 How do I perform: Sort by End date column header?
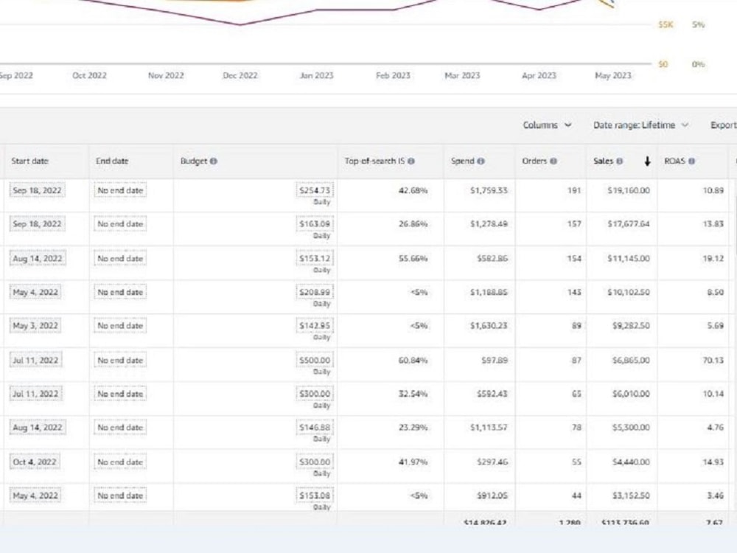pos(112,161)
